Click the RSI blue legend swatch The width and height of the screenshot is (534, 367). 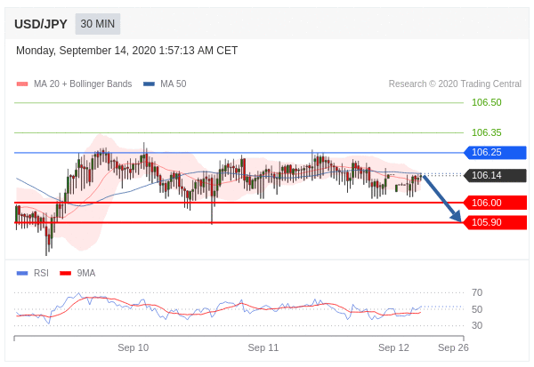(x=22, y=273)
